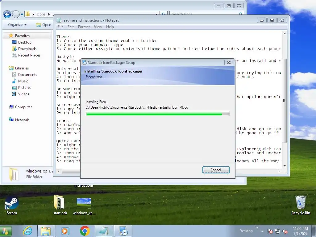
Task: Open Notepad Format menu
Action: click(84, 27)
